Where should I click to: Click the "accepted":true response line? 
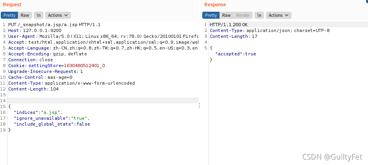(x=235, y=54)
